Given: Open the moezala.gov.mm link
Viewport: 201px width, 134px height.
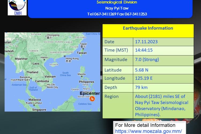Looking at the screenshot, I should [148, 131].
